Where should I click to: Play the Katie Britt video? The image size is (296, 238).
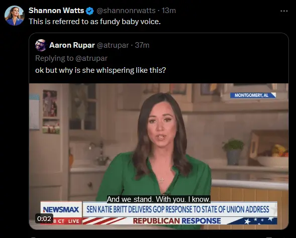[x=159, y=156]
